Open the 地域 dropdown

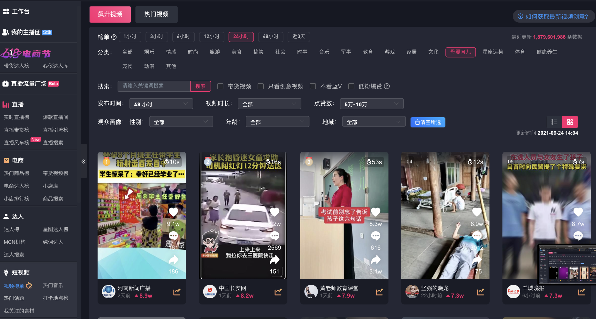[x=374, y=122]
